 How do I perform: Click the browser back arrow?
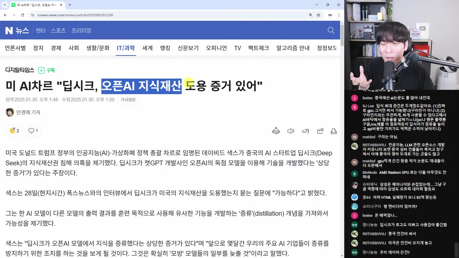(5, 15)
